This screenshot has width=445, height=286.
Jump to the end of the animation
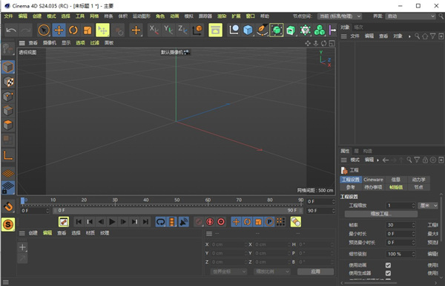pos(145,222)
